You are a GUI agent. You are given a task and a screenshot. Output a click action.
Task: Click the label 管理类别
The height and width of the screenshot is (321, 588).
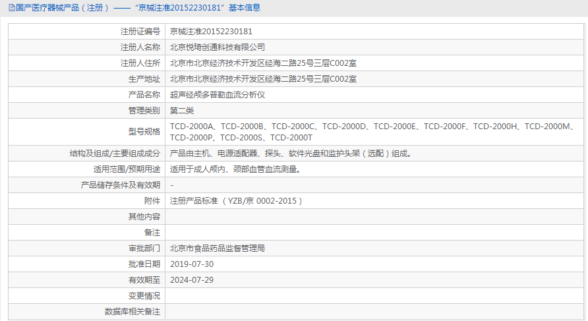[144, 111]
